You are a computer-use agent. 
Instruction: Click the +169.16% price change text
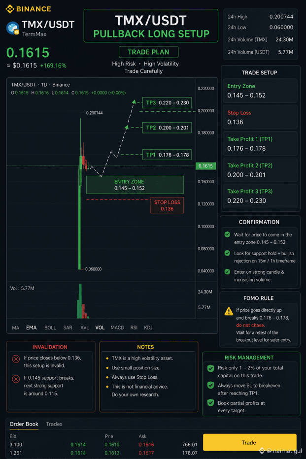pyautogui.click(x=53, y=66)
